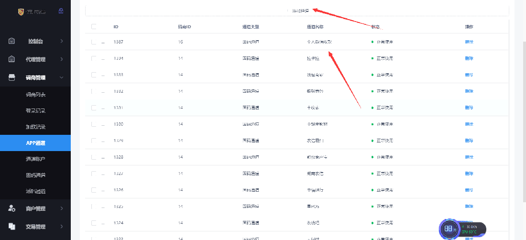Check the box for row ID 1330

pyautogui.click(x=94, y=124)
